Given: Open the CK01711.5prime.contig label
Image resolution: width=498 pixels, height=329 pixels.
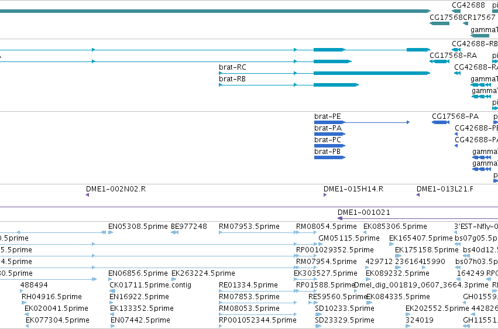Looking at the screenshot, I should 150,285.
